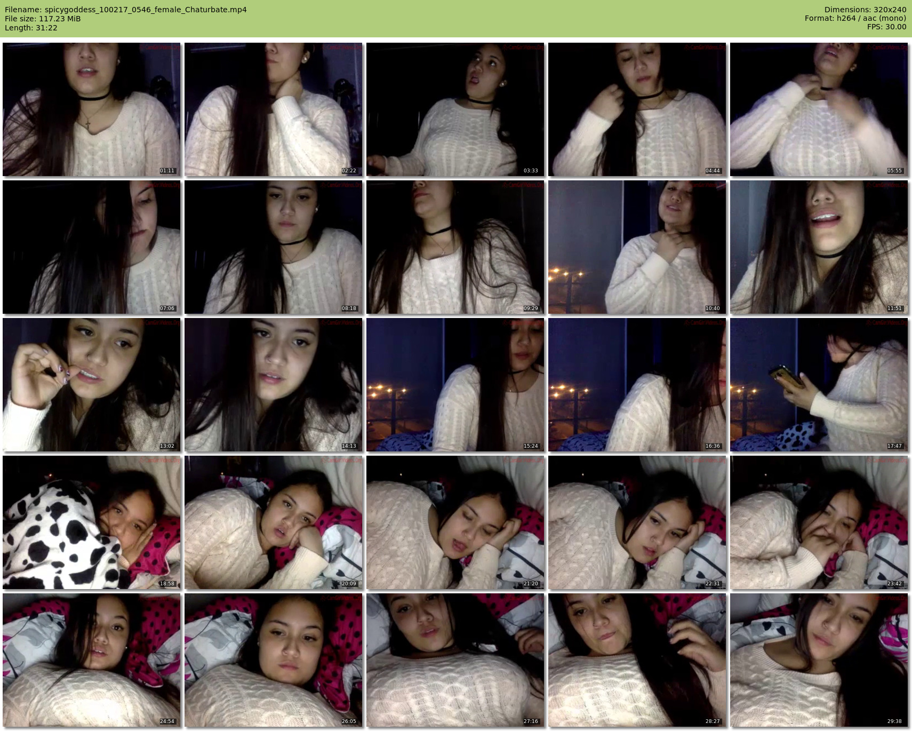This screenshot has width=912, height=731.
Task: Open the 17:47 frame showing a phone
Action: coord(819,385)
